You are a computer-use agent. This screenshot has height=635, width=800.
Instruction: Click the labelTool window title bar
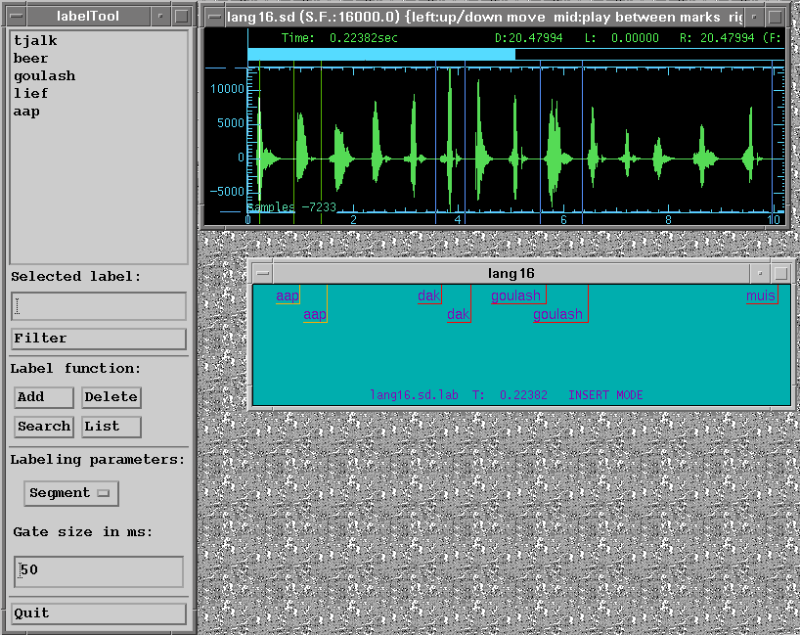click(88, 17)
